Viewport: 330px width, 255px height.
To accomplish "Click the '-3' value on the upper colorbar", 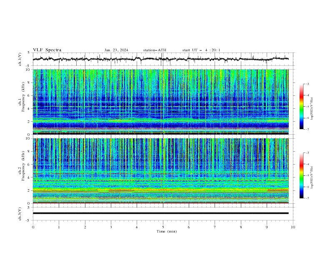I will (307, 84).
